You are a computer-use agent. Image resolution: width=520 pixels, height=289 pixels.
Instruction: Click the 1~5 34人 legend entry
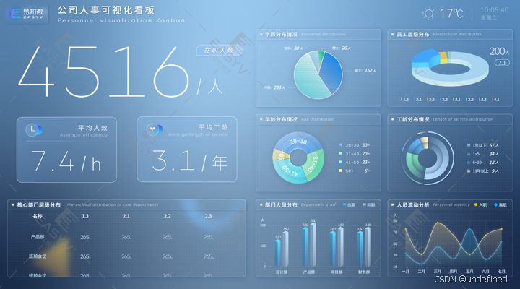(483, 154)
